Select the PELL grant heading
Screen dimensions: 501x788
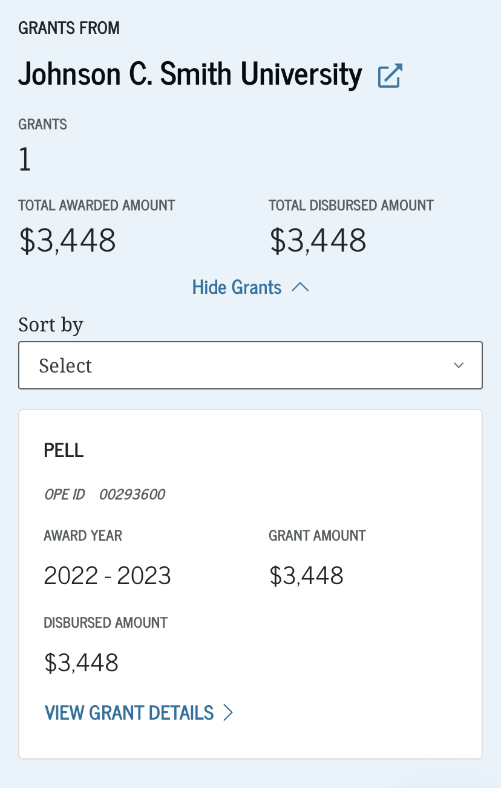coord(64,451)
